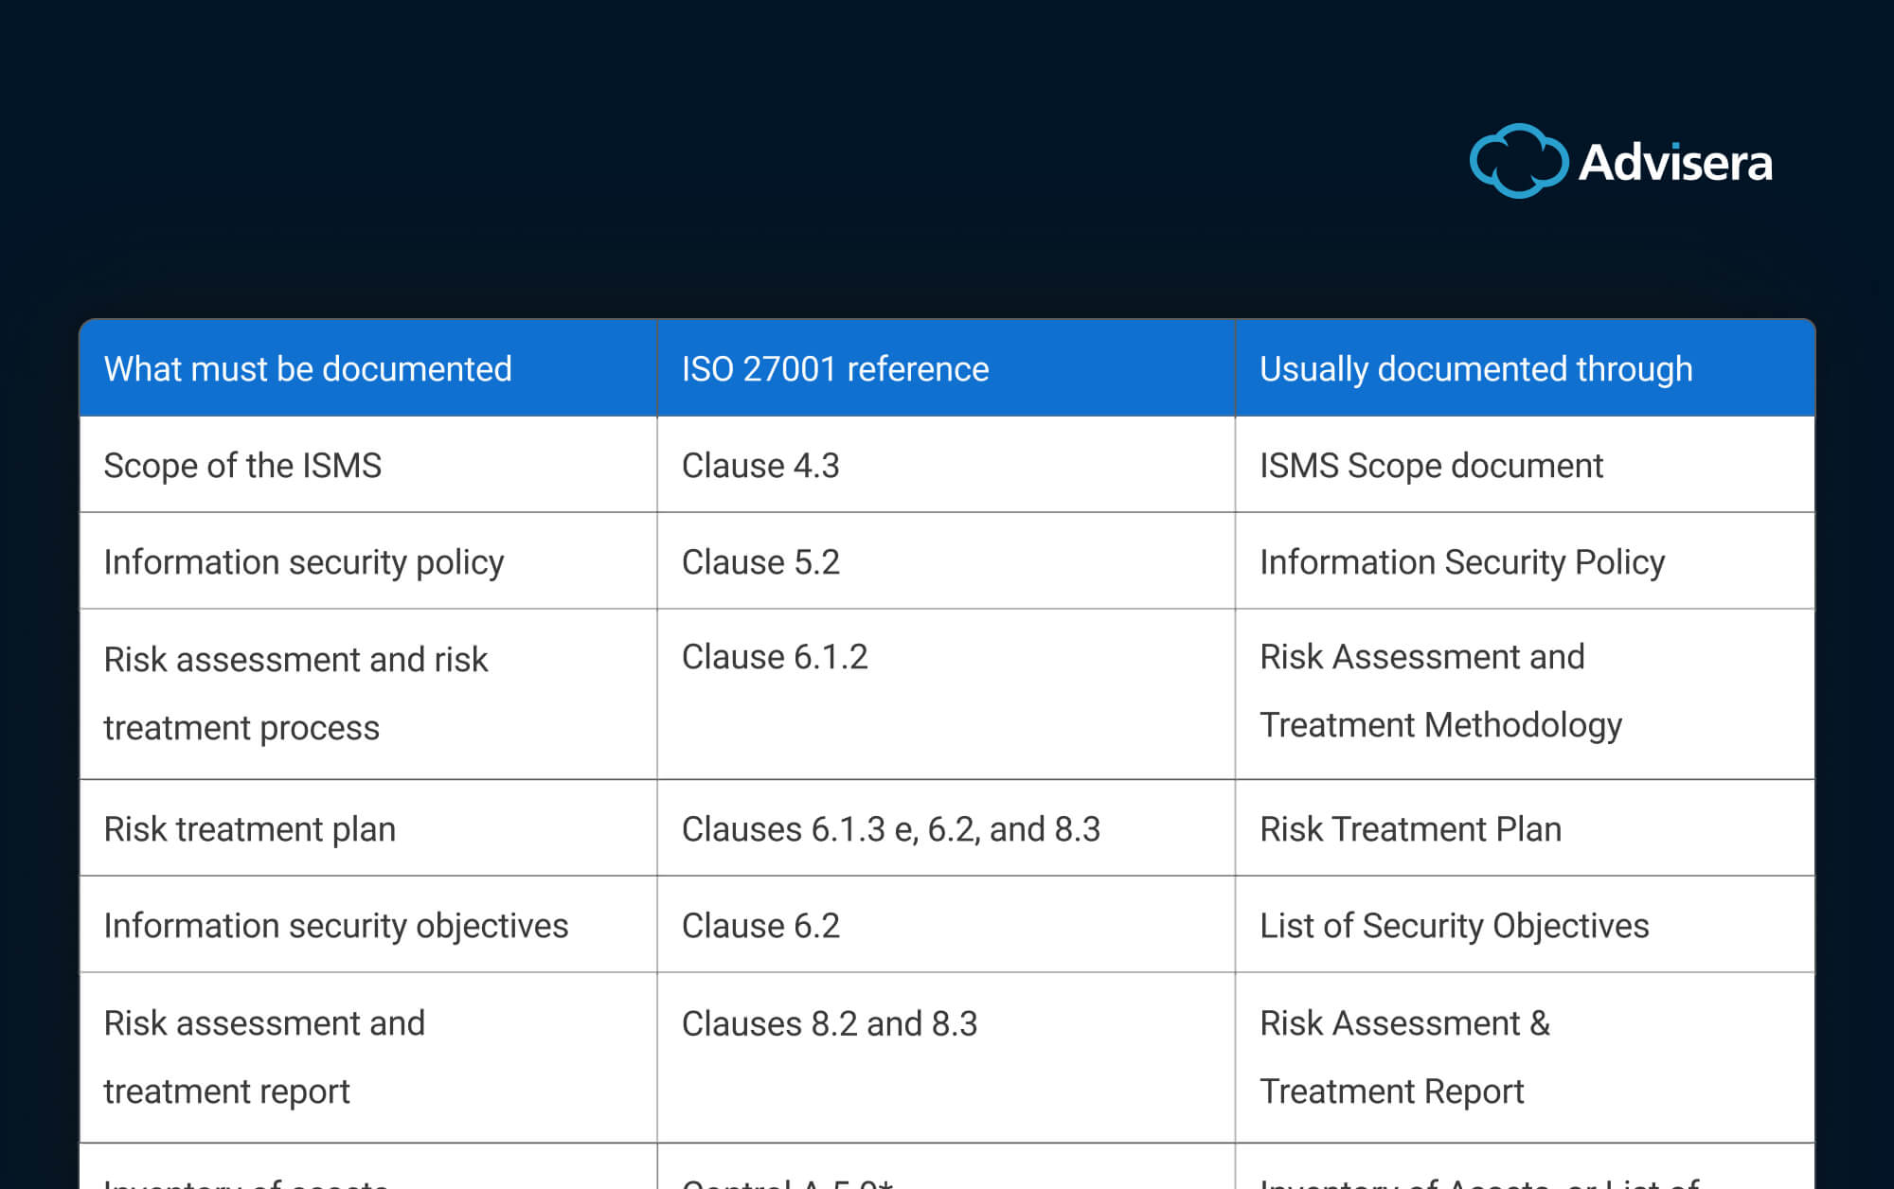Click the 'Clause 5.2' cell

[946, 561]
